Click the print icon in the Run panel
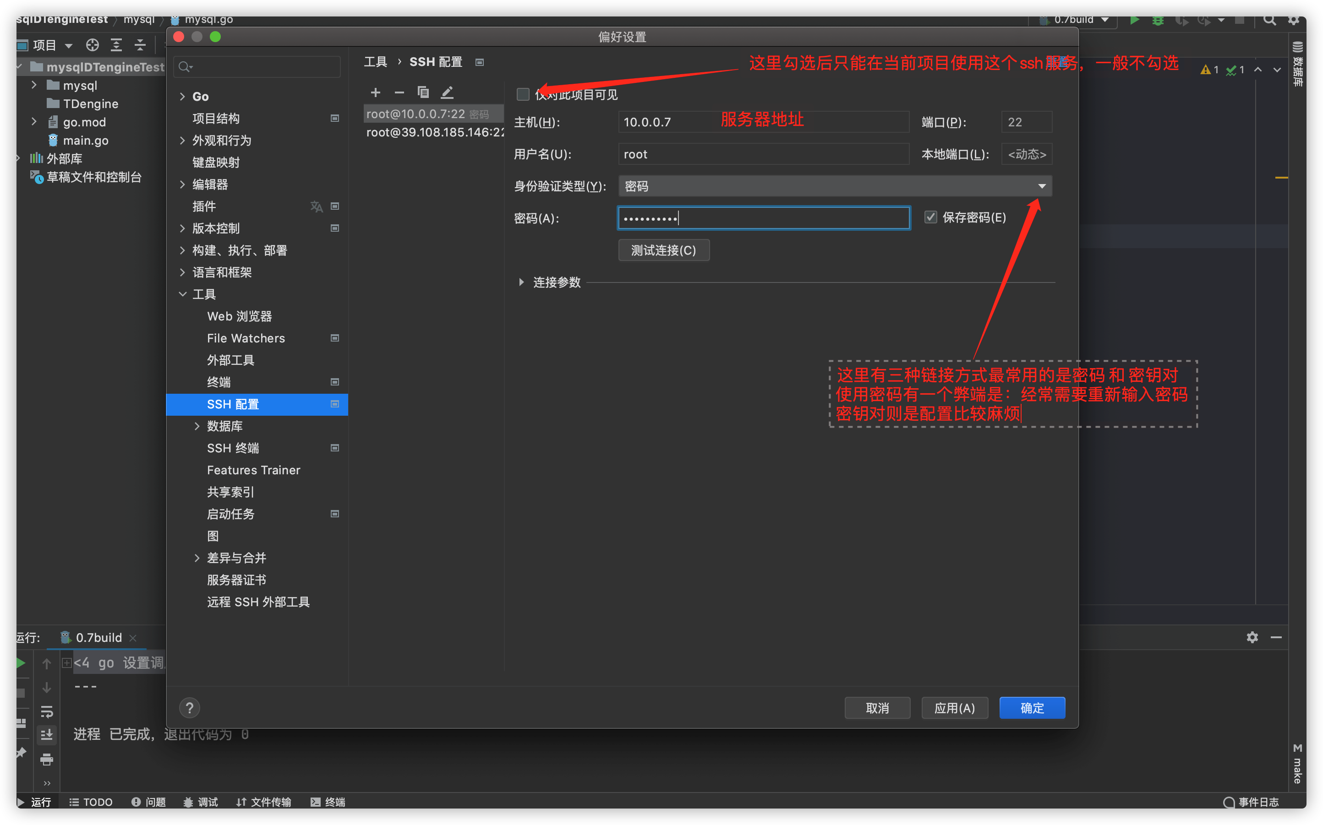 47,759
